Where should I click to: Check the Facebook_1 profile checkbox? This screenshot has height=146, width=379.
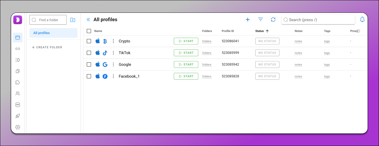pos(89,76)
